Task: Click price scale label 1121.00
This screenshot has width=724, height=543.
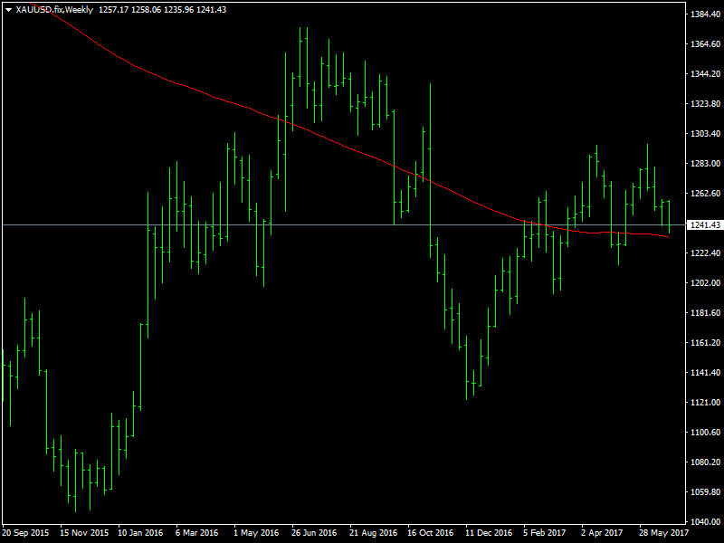Action: (x=705, y=402)
